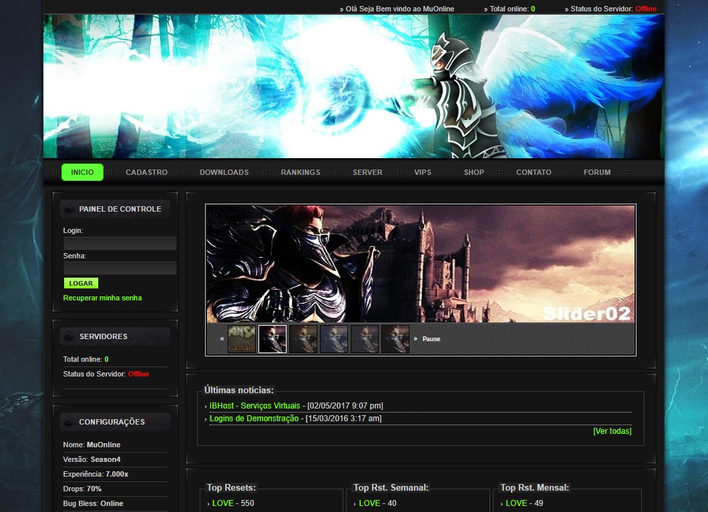Viewport: 708px width, 512px height.
Task: Advance slider with » arrow
Action: 415,339
